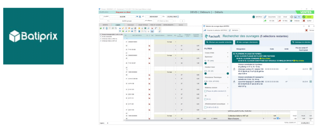
Task: Open Historique de sélection
Action: [301, 42]
